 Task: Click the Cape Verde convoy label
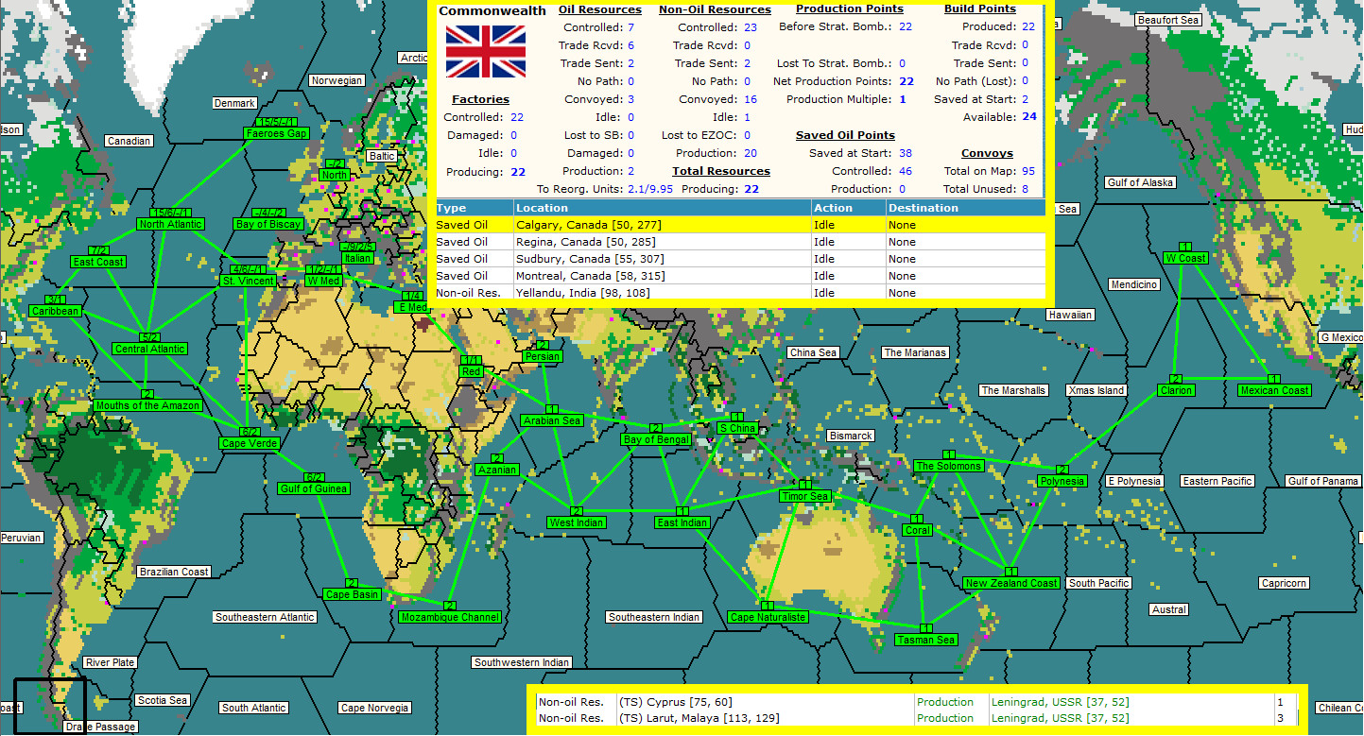(250, 444)
